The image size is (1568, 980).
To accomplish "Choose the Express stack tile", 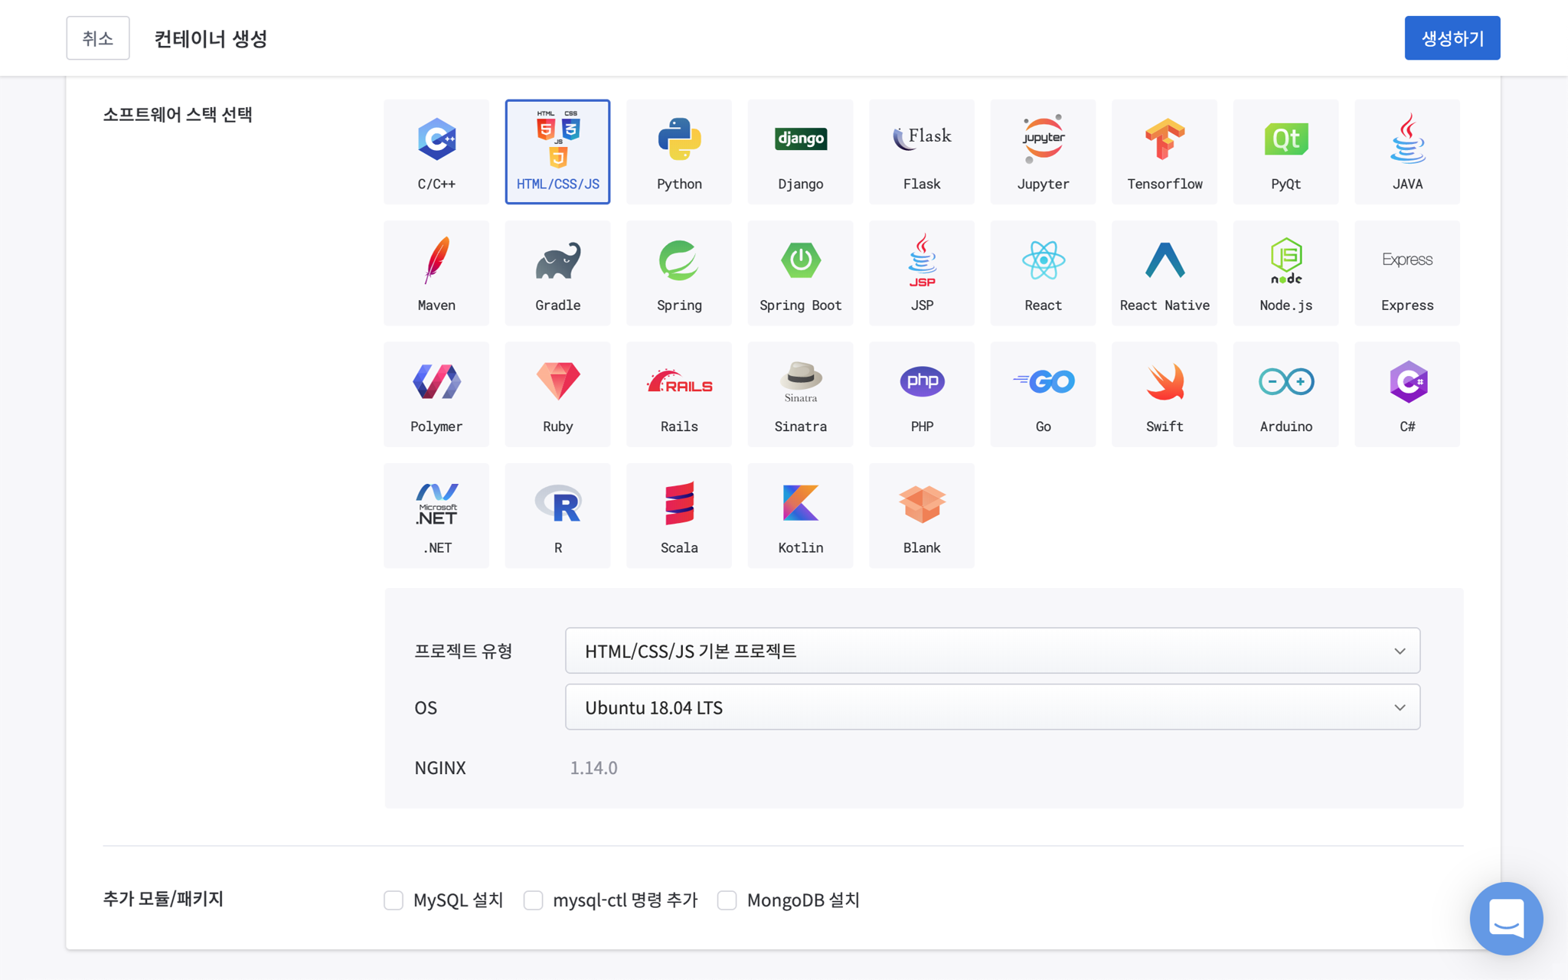I will tap(1407, 273).
